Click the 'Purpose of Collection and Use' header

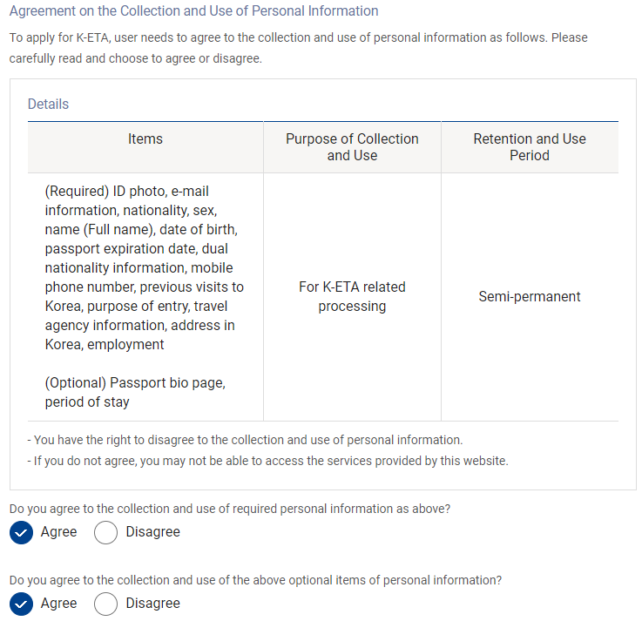(x=352, y=147)
